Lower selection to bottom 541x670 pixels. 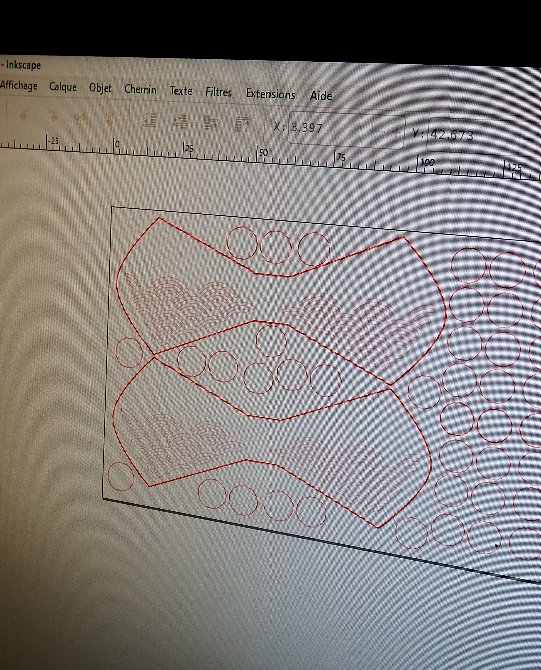click(x=150, y=120)
